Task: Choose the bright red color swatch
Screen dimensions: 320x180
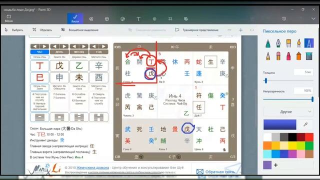Action: [x=309, y=137]
